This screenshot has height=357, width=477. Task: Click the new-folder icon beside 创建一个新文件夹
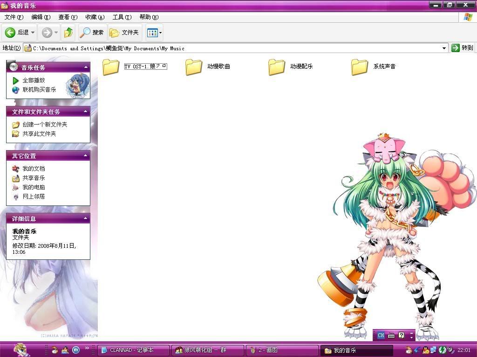coord(15,125)
